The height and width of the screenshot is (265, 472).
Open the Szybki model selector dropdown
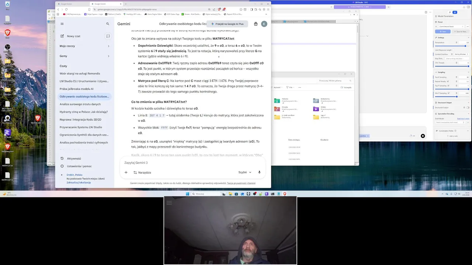point(245,172)
